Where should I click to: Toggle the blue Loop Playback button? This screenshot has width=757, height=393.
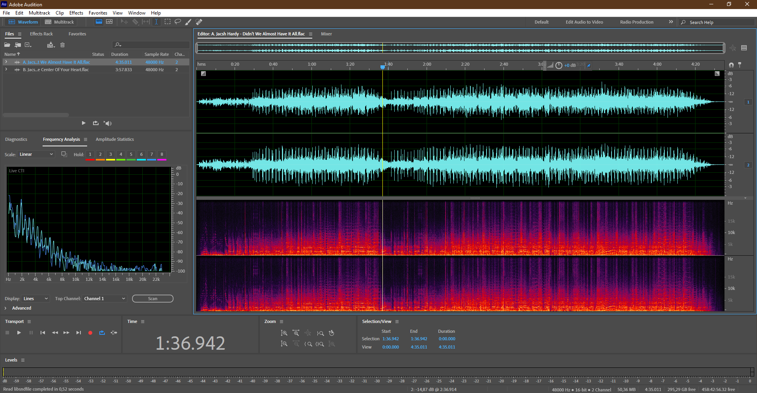coord(102,333)
